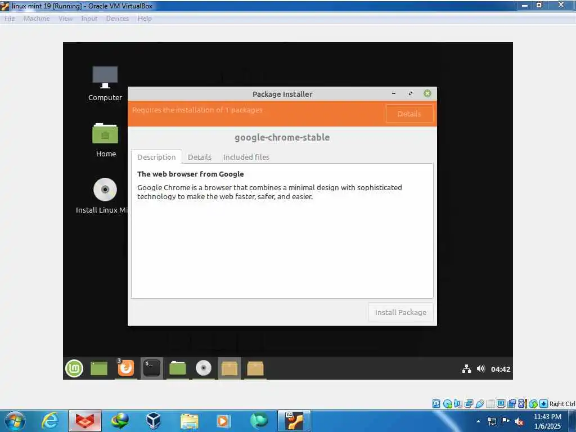The image size is (576, 432).
Task: Click the Show Desktop icon in Mint panel
Action: pyautogui.click(x=99, y=368)
